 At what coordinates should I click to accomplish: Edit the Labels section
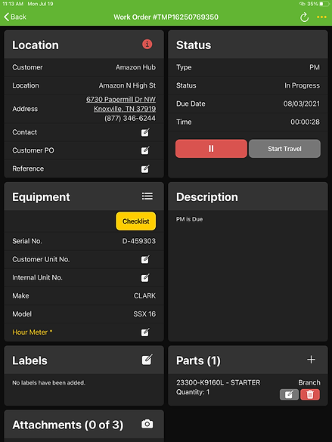pyautogui.click(x=147, y=360)
